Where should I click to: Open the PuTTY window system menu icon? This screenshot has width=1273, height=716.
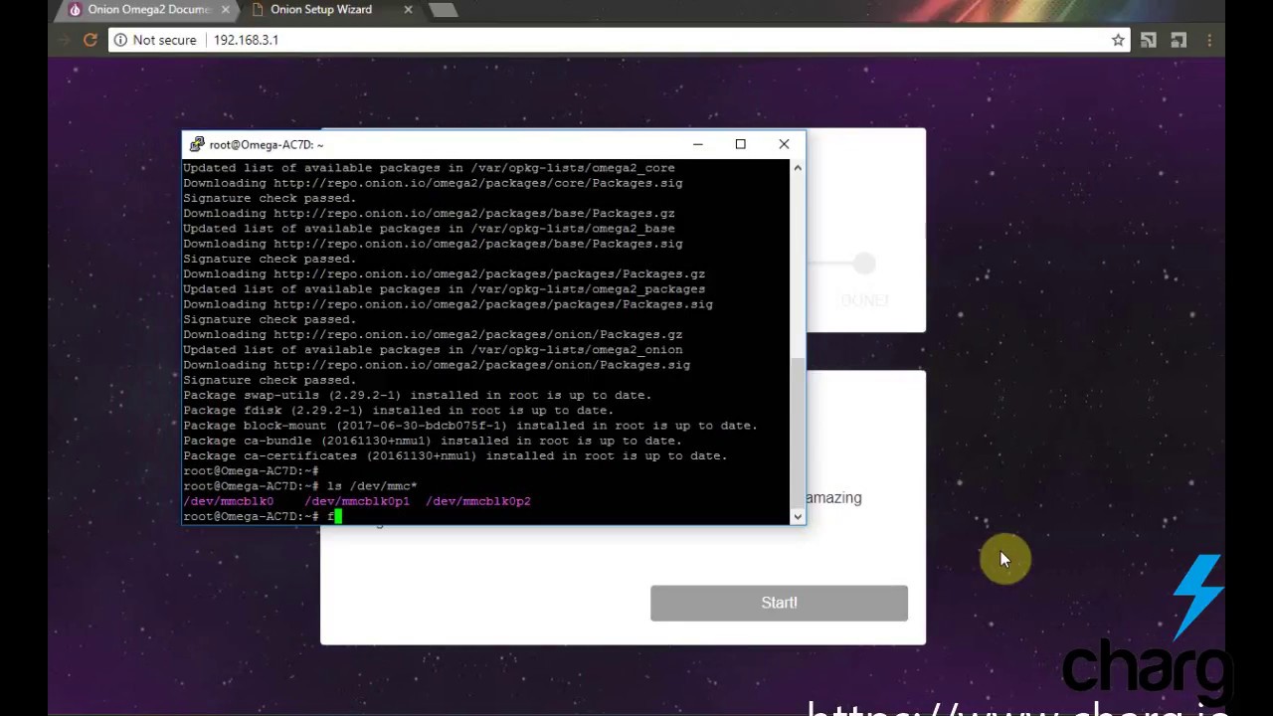[197, 144]
